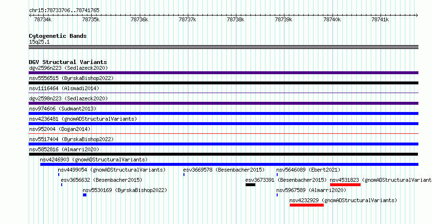Image resolution: width=432 pixels, height=224 pixels.
Task: Open nsv974606 (Sudmant2013) variant label
Action: 63,109
